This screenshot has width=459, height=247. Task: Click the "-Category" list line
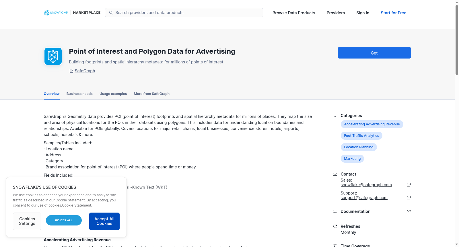(53, 161)
